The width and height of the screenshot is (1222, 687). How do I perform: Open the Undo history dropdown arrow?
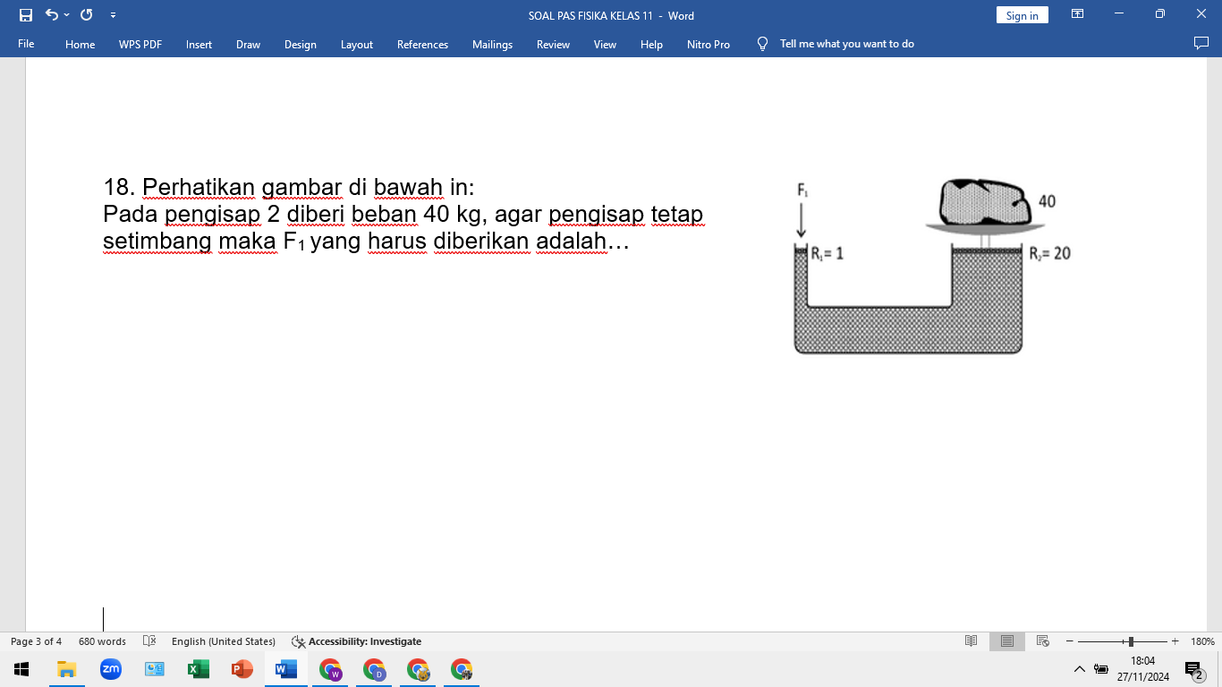(x=67, y=15)
